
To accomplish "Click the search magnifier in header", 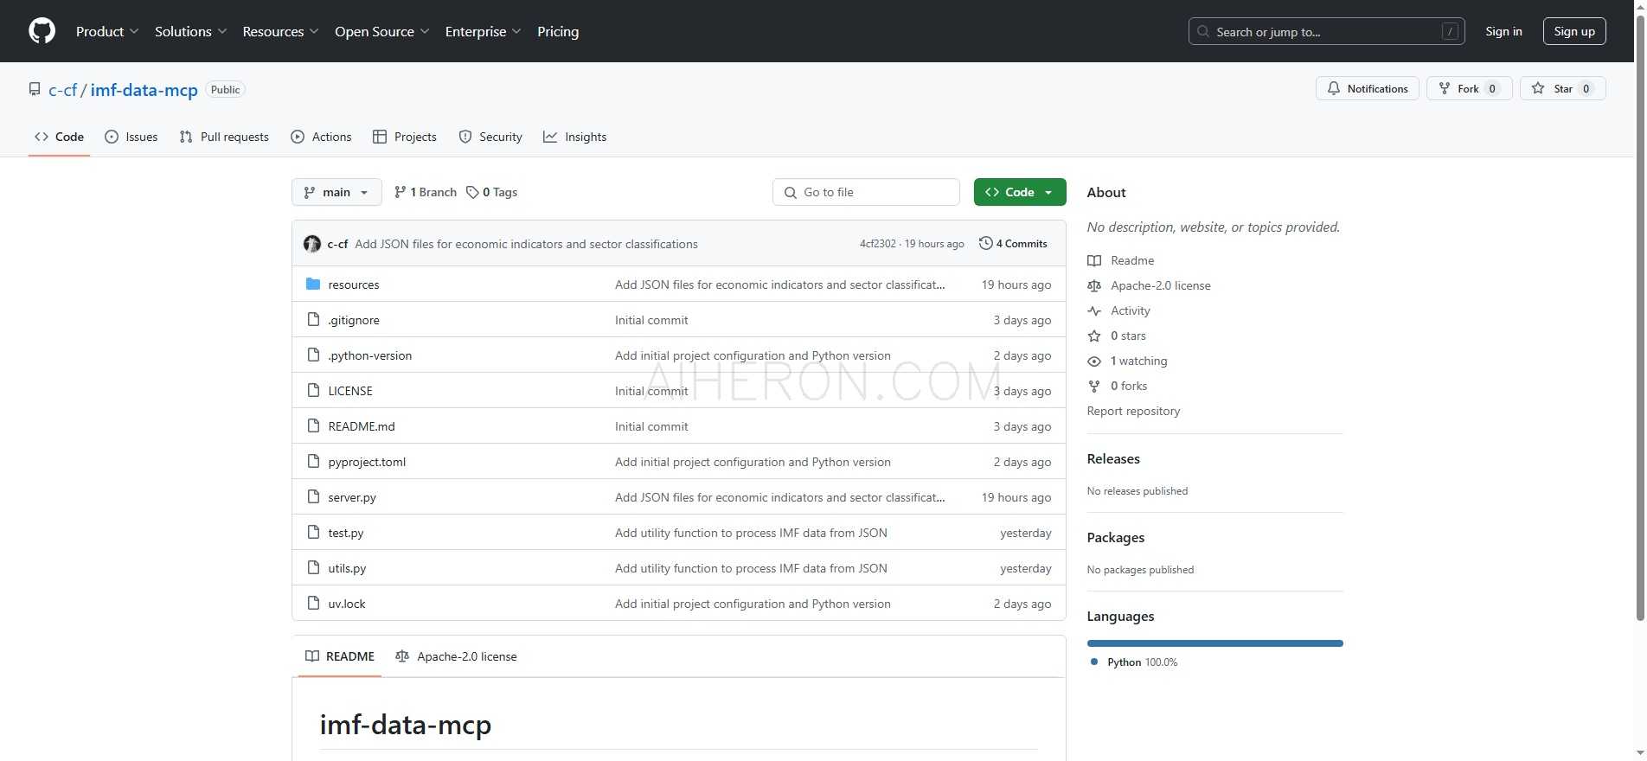I will 1203,31.
